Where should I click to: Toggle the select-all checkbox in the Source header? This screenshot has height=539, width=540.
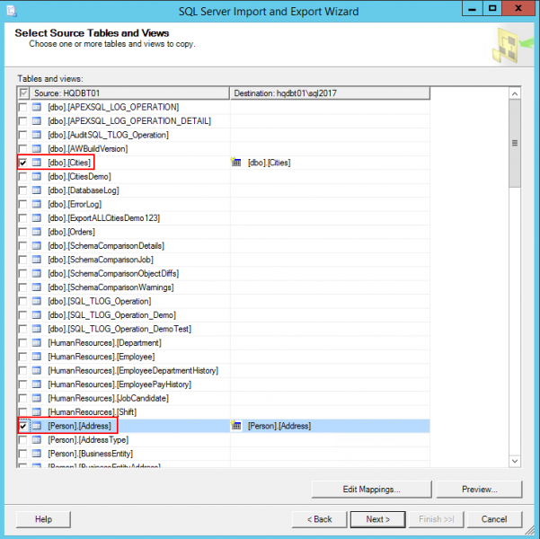coord(23,93)
